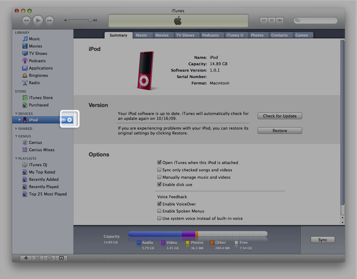This screenshot has width=357, height=279.
Task: Skip to previous track with rewind button
Action: (26, 20)
